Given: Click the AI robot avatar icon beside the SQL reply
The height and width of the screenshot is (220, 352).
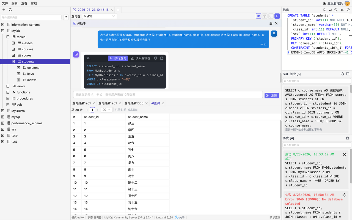Looking at the screenshot, I should 76,54.
